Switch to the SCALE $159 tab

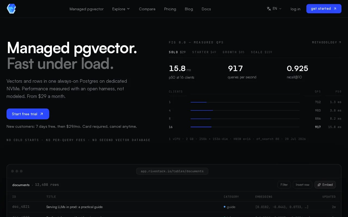click(x=262, y=52)
